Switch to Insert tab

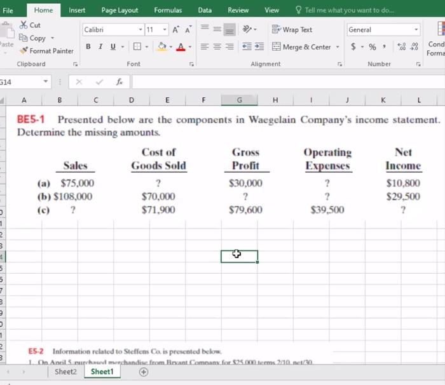[x=77, y=10]
